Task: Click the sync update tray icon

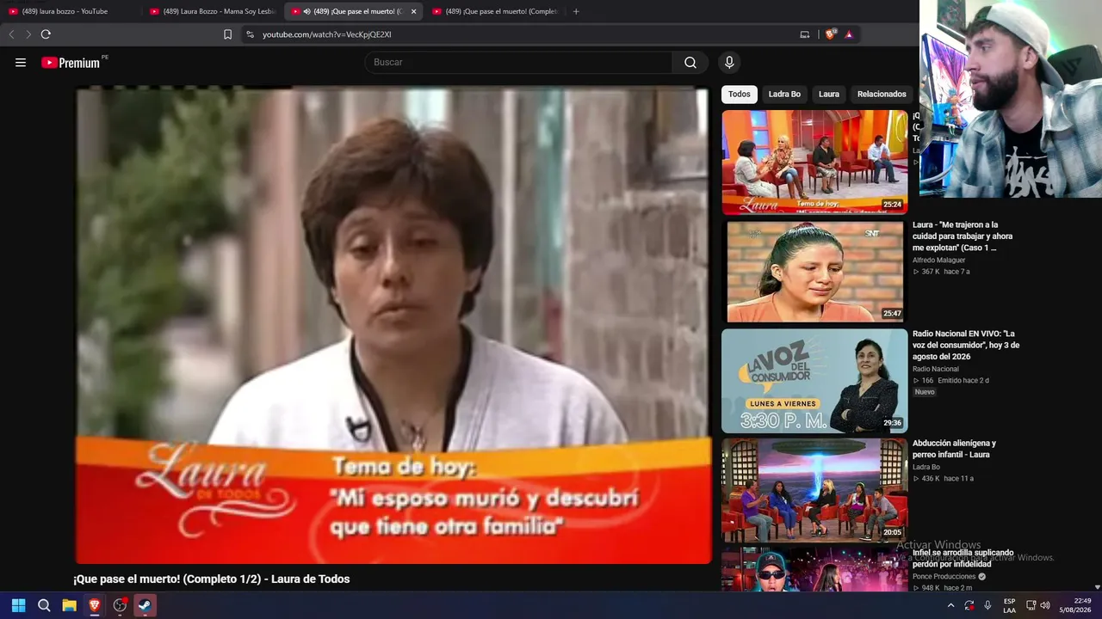Action: [x=969, y=605]
